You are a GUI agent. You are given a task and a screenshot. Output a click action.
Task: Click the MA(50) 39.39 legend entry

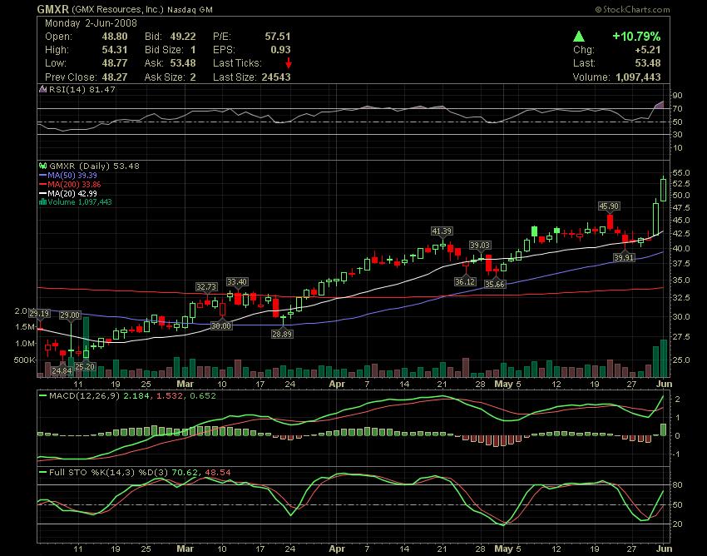[72, 176]
